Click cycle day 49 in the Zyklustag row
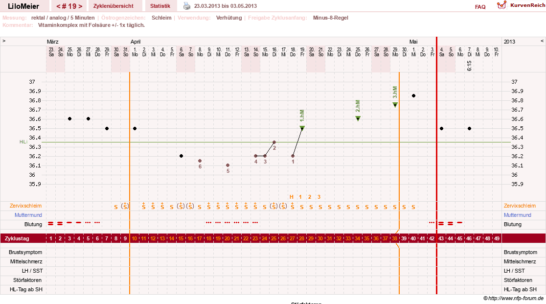 click(497, 238)
